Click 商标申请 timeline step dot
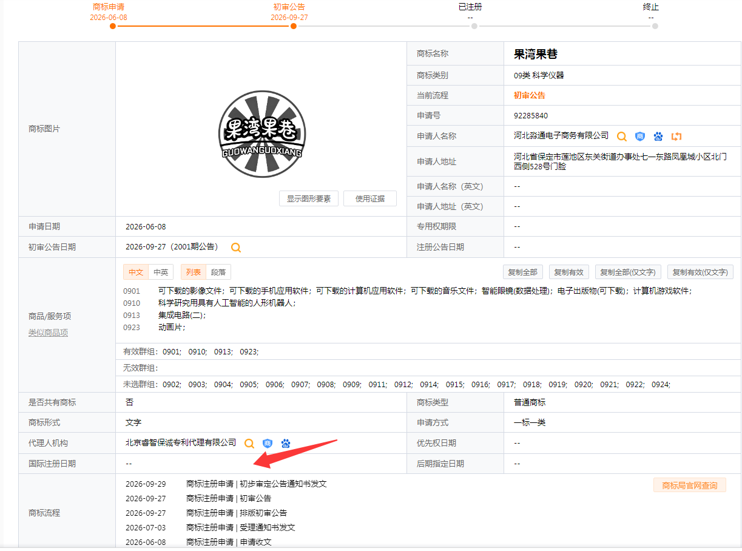 pos(113,26)
